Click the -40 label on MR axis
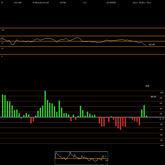Screen dimensions: 165x165 coord(161,130)
